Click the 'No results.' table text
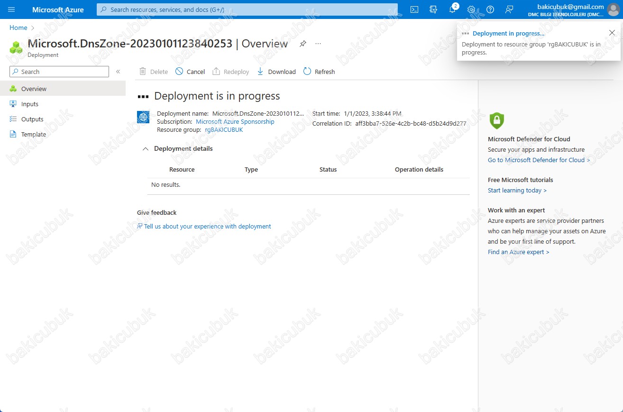The height and width of the screenshot is (412, 623). pyautogui.click(x=166, y=185)
